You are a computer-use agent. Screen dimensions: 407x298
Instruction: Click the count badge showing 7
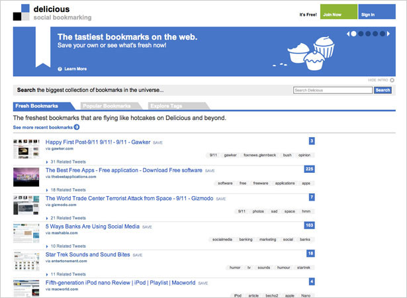coord(312,197)
